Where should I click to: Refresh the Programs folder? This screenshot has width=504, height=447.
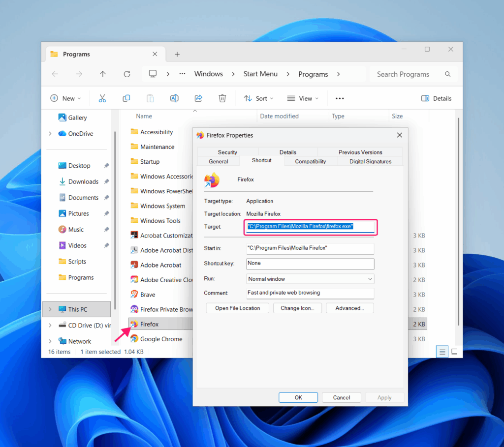[127, 74]
